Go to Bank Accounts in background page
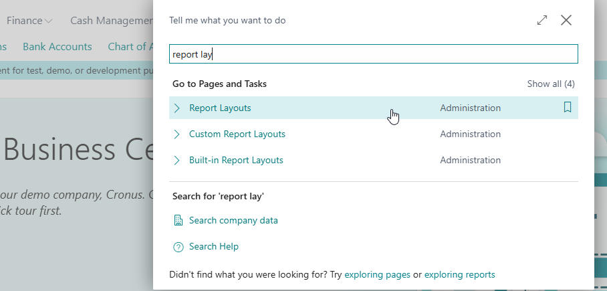Screen dimensions: 607x291 point(57,47)
